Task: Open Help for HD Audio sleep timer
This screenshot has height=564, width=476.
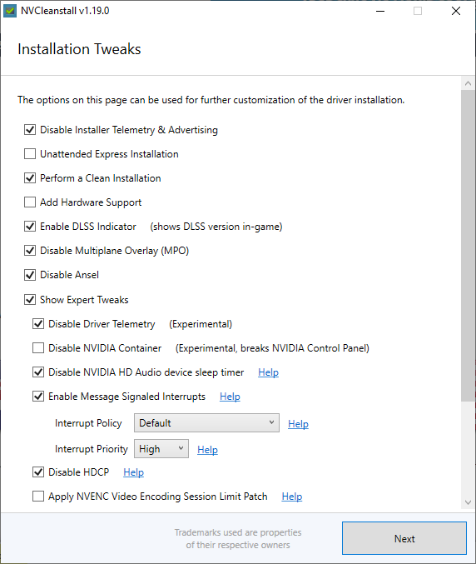Action: pyautogui.click(x=268, y=372)
